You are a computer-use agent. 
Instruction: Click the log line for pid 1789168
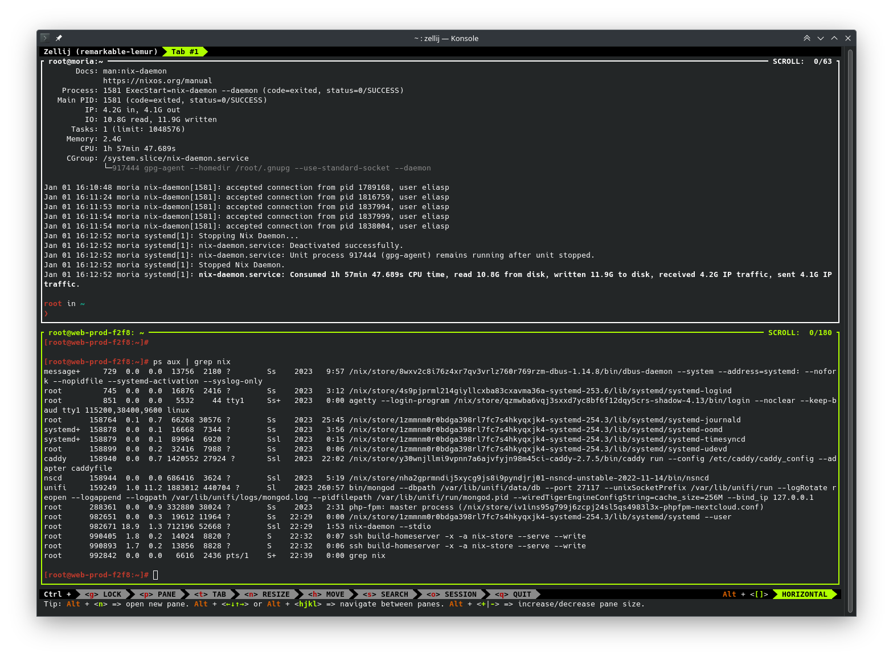(x=247, y=188)
